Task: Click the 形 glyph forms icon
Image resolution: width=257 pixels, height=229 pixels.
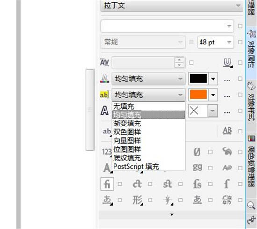Action: 137,200
